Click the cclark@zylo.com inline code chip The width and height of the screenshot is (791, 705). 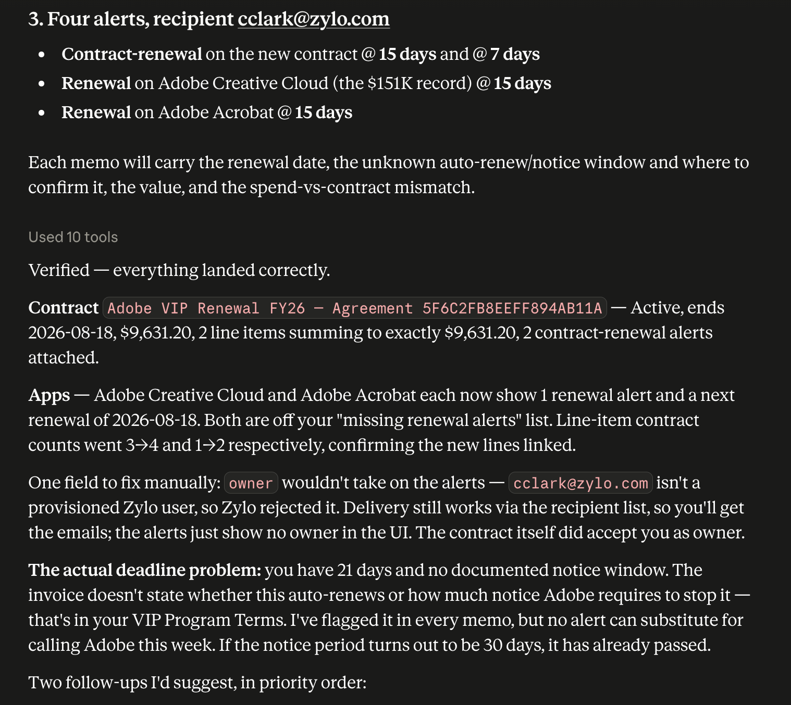pyautogui.click(x=580, y=483)
